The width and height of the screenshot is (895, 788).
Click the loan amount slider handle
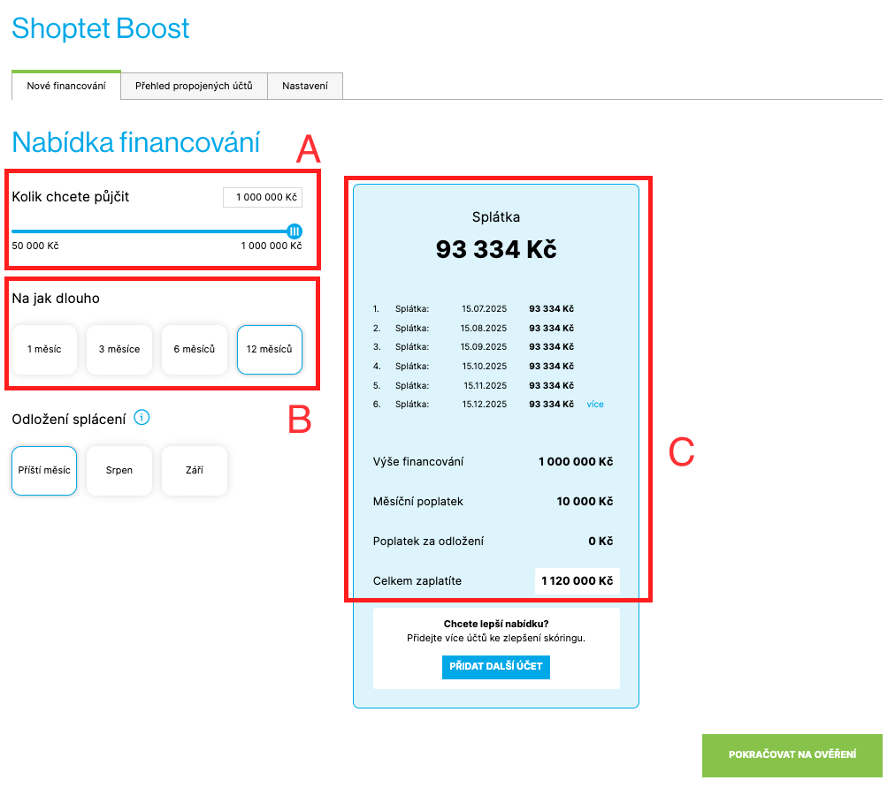click(295, 231)
